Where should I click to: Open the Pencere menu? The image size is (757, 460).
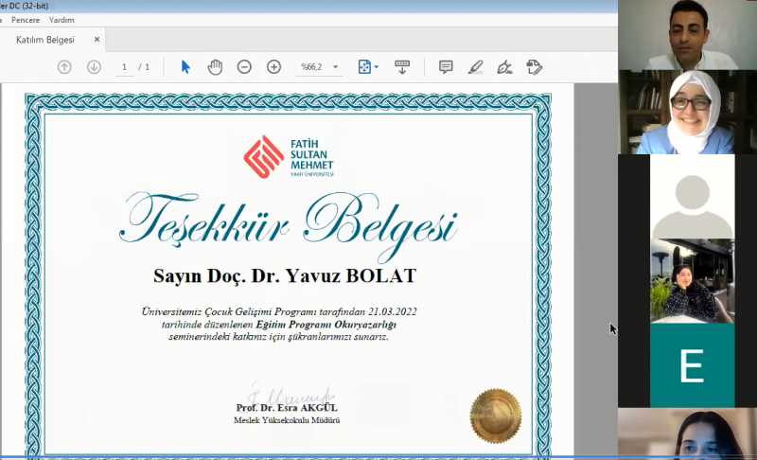click(x=26, y=19)
